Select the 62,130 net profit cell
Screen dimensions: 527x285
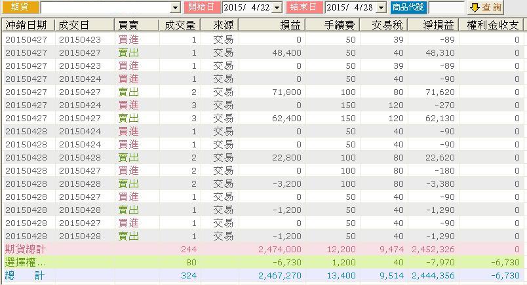tap(440, 119)
